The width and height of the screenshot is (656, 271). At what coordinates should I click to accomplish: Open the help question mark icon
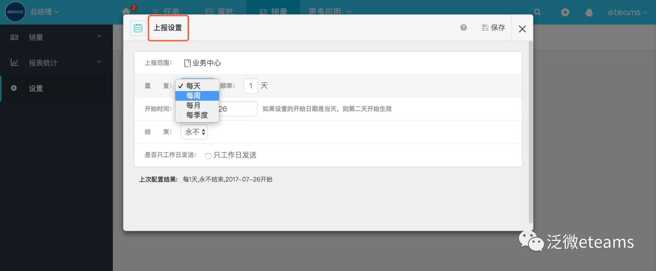point(463,28)
